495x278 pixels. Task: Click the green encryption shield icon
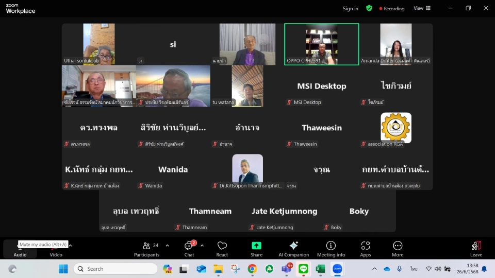(369, 8)
